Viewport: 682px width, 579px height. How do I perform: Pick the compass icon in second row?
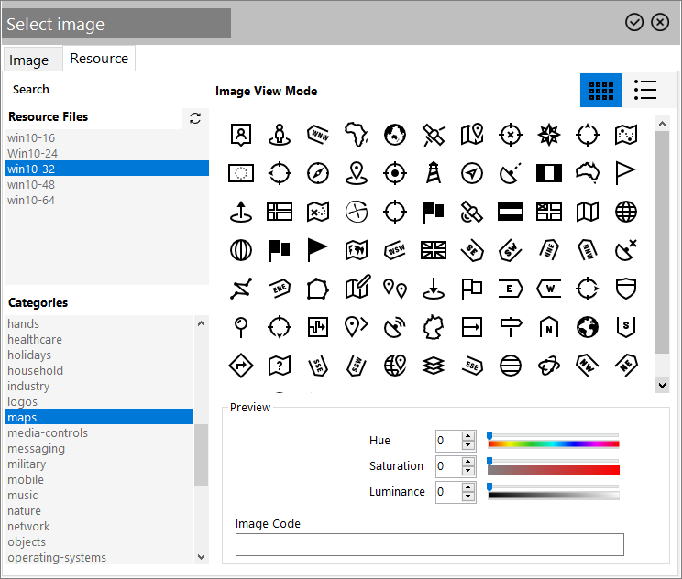(x=318, y=173)
